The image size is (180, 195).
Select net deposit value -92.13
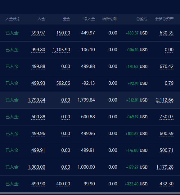click(x=88, y=83)
